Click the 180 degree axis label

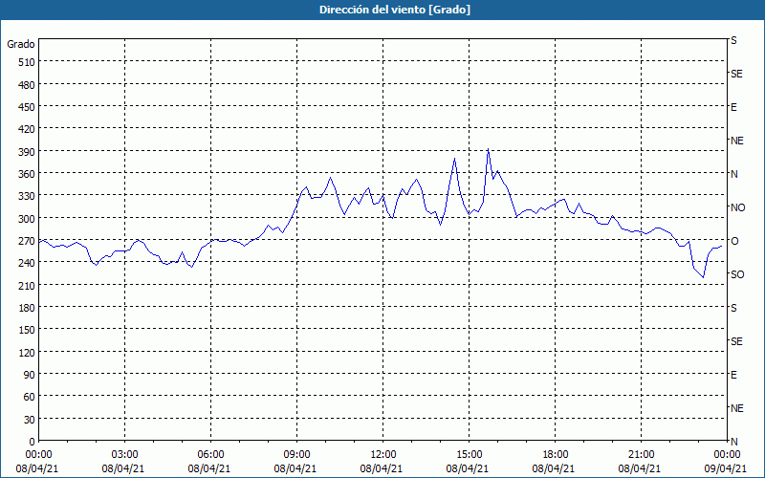coord(27,308)
